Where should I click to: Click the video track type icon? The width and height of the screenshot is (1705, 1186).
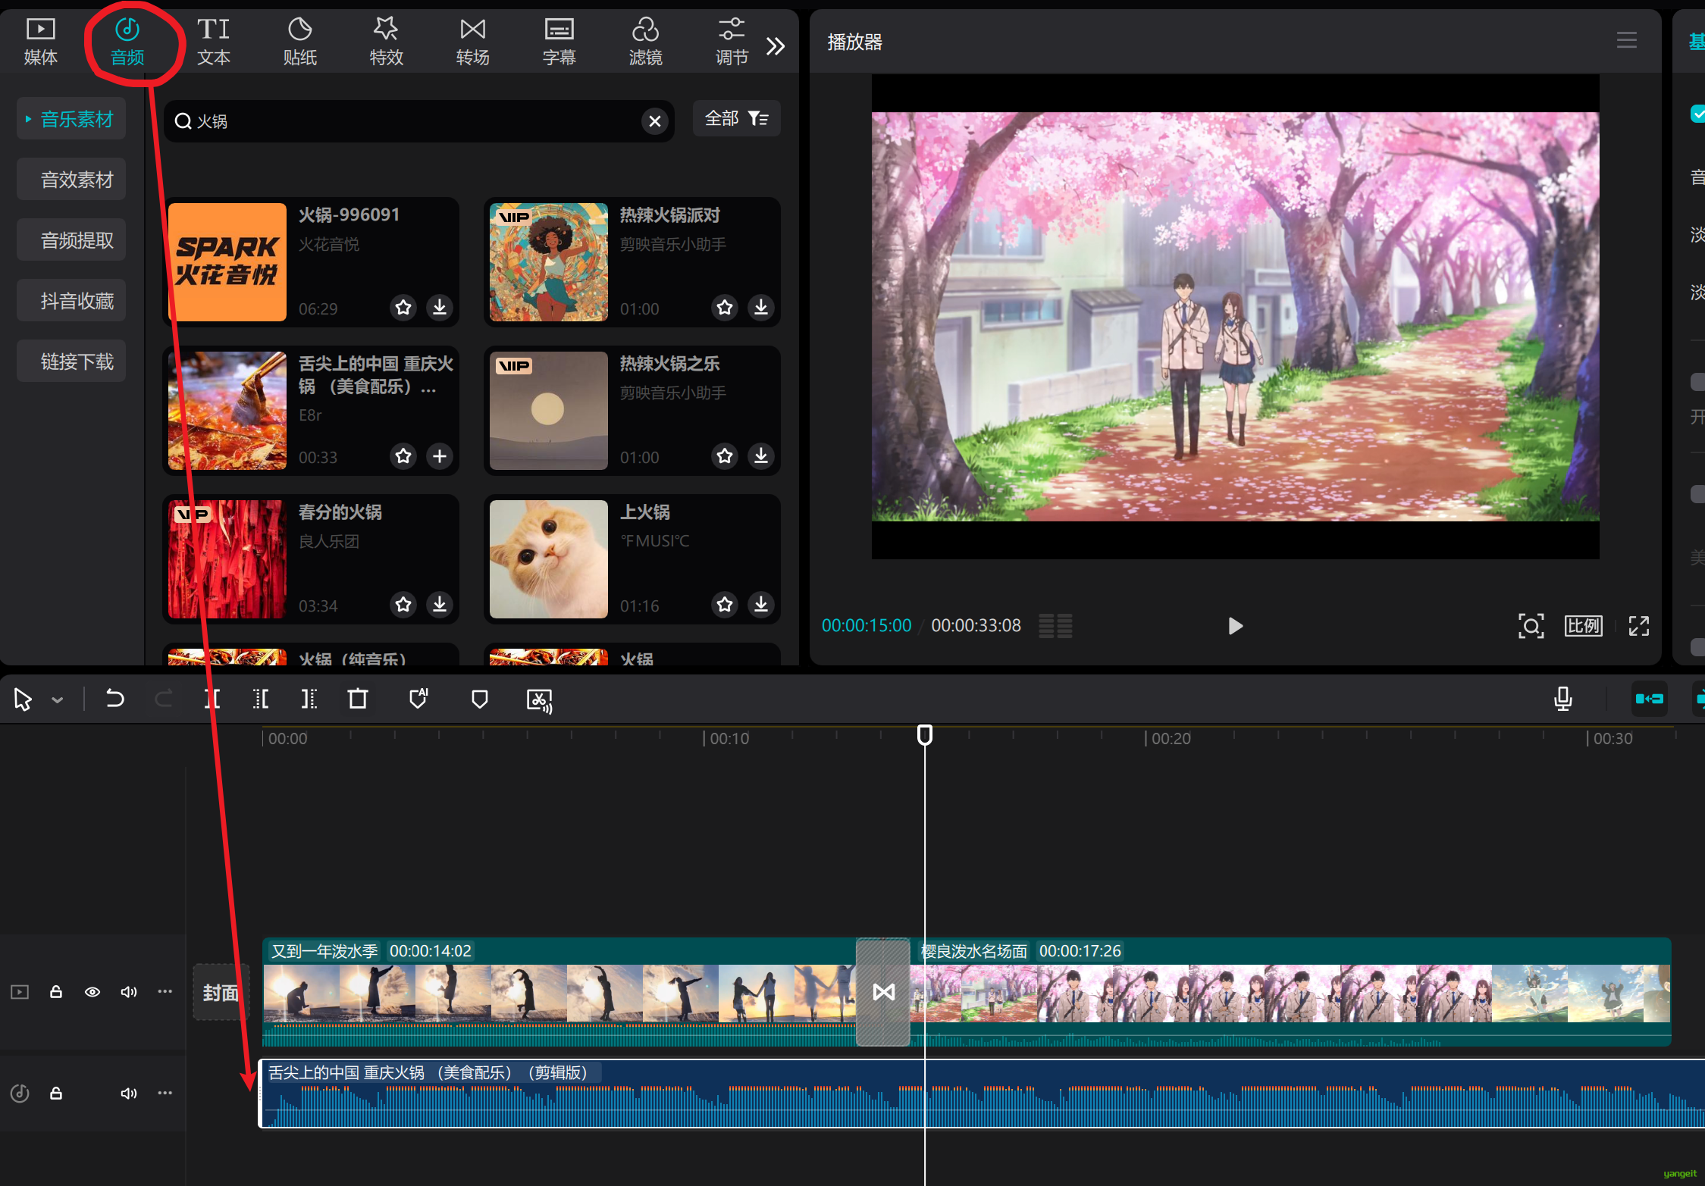click(x=20, y=992)
